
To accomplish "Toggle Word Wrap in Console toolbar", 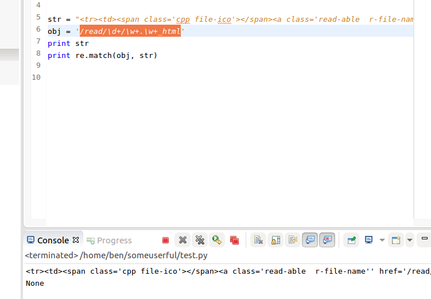I will tap(293, 240).
